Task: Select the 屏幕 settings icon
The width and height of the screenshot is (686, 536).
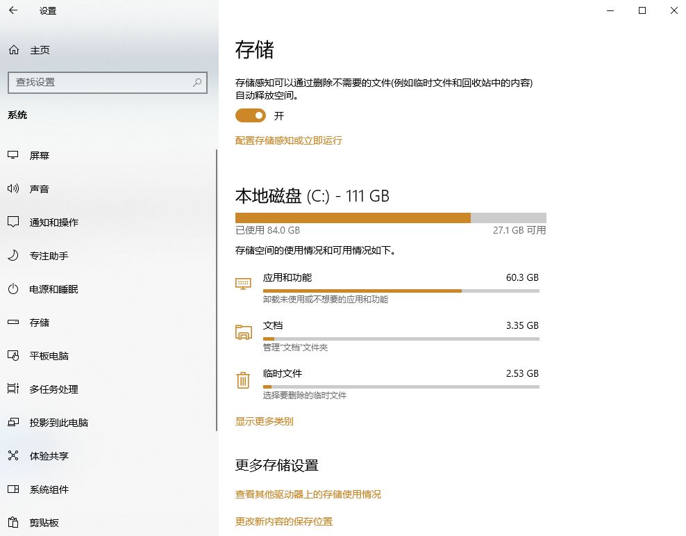Action: tap(12, 155)
